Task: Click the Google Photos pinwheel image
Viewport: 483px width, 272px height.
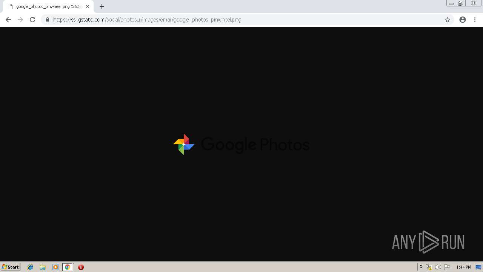Action: pos(241,144)
